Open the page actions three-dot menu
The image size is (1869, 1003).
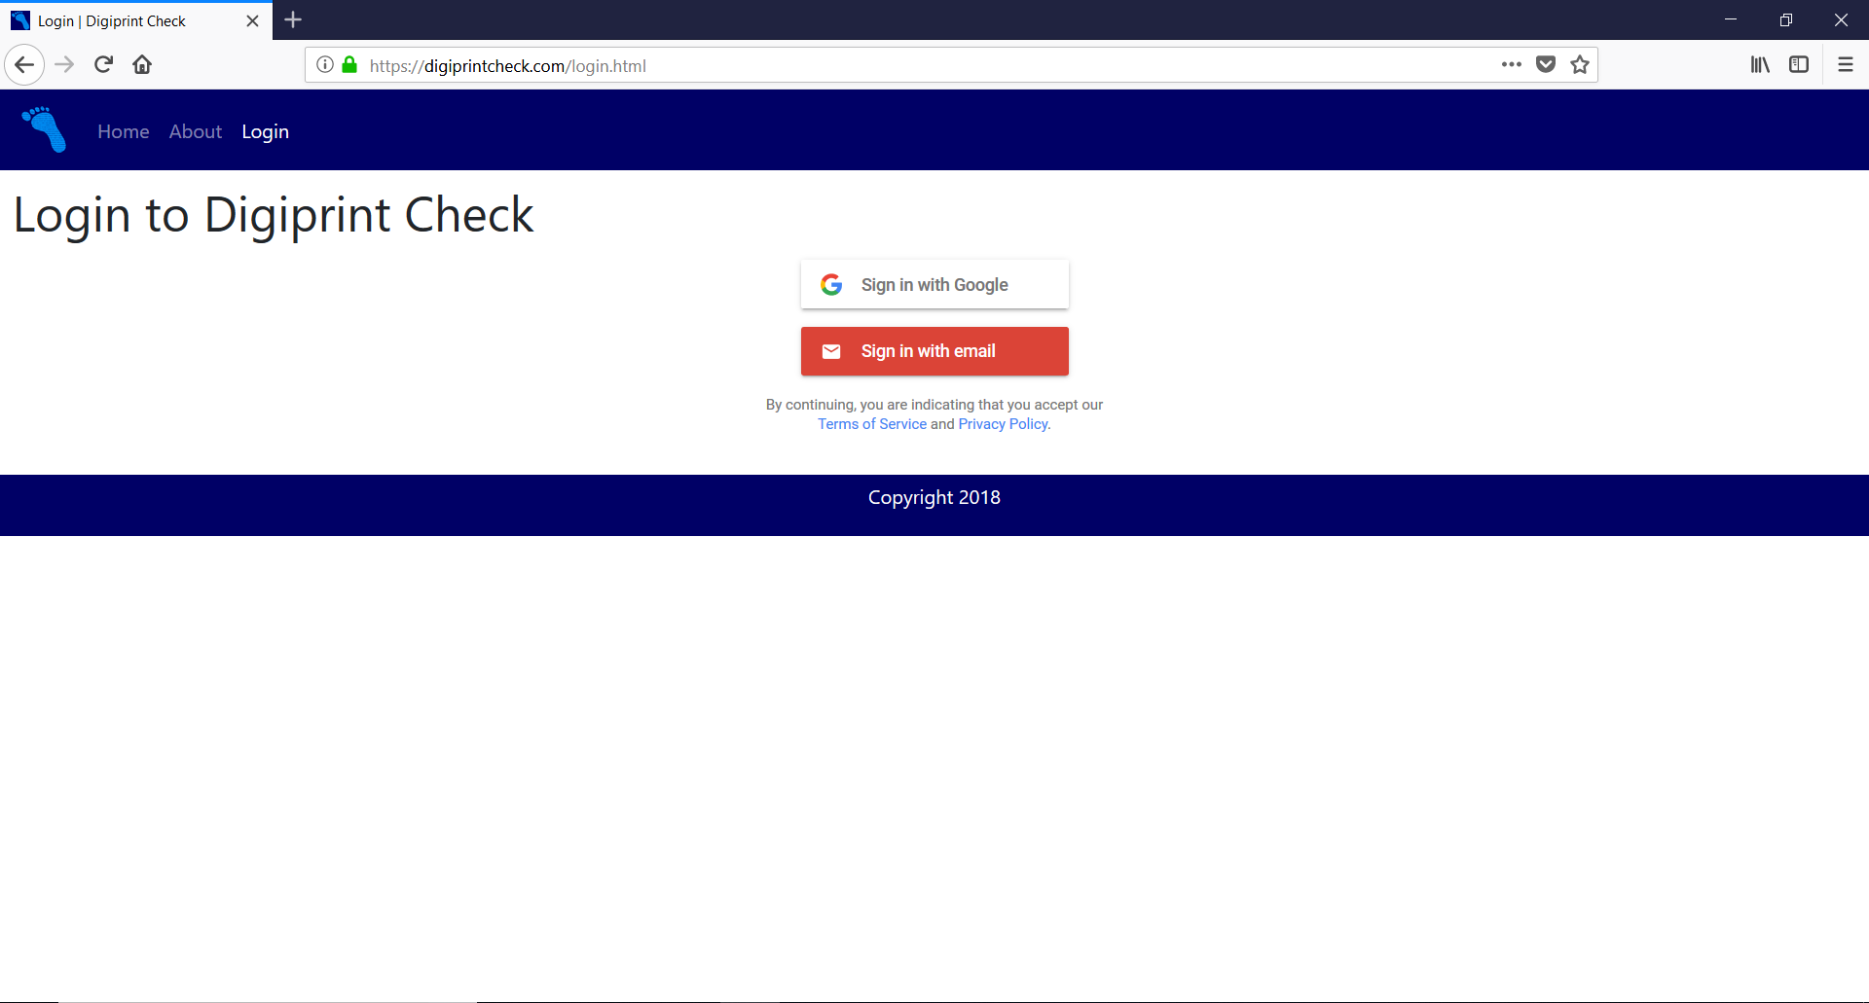pos(1511,65)
